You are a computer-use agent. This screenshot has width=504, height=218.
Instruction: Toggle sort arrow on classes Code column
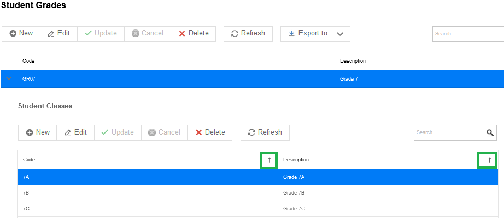tap(269, 160)
